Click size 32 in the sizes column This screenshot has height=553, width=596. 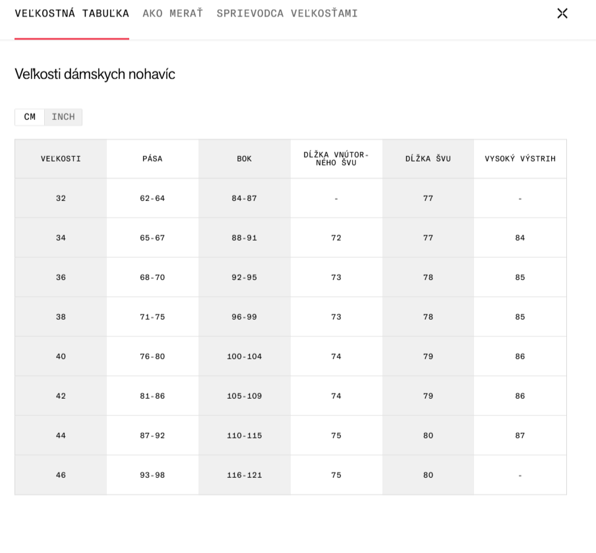pyautogui.click(x=61, y=198)
